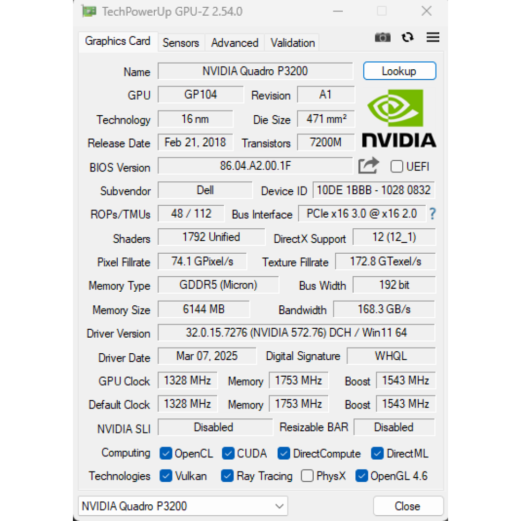The height and width of the screenshot is (521, 521).
Task: Switch to the Sensors tab
Action: 181,43
